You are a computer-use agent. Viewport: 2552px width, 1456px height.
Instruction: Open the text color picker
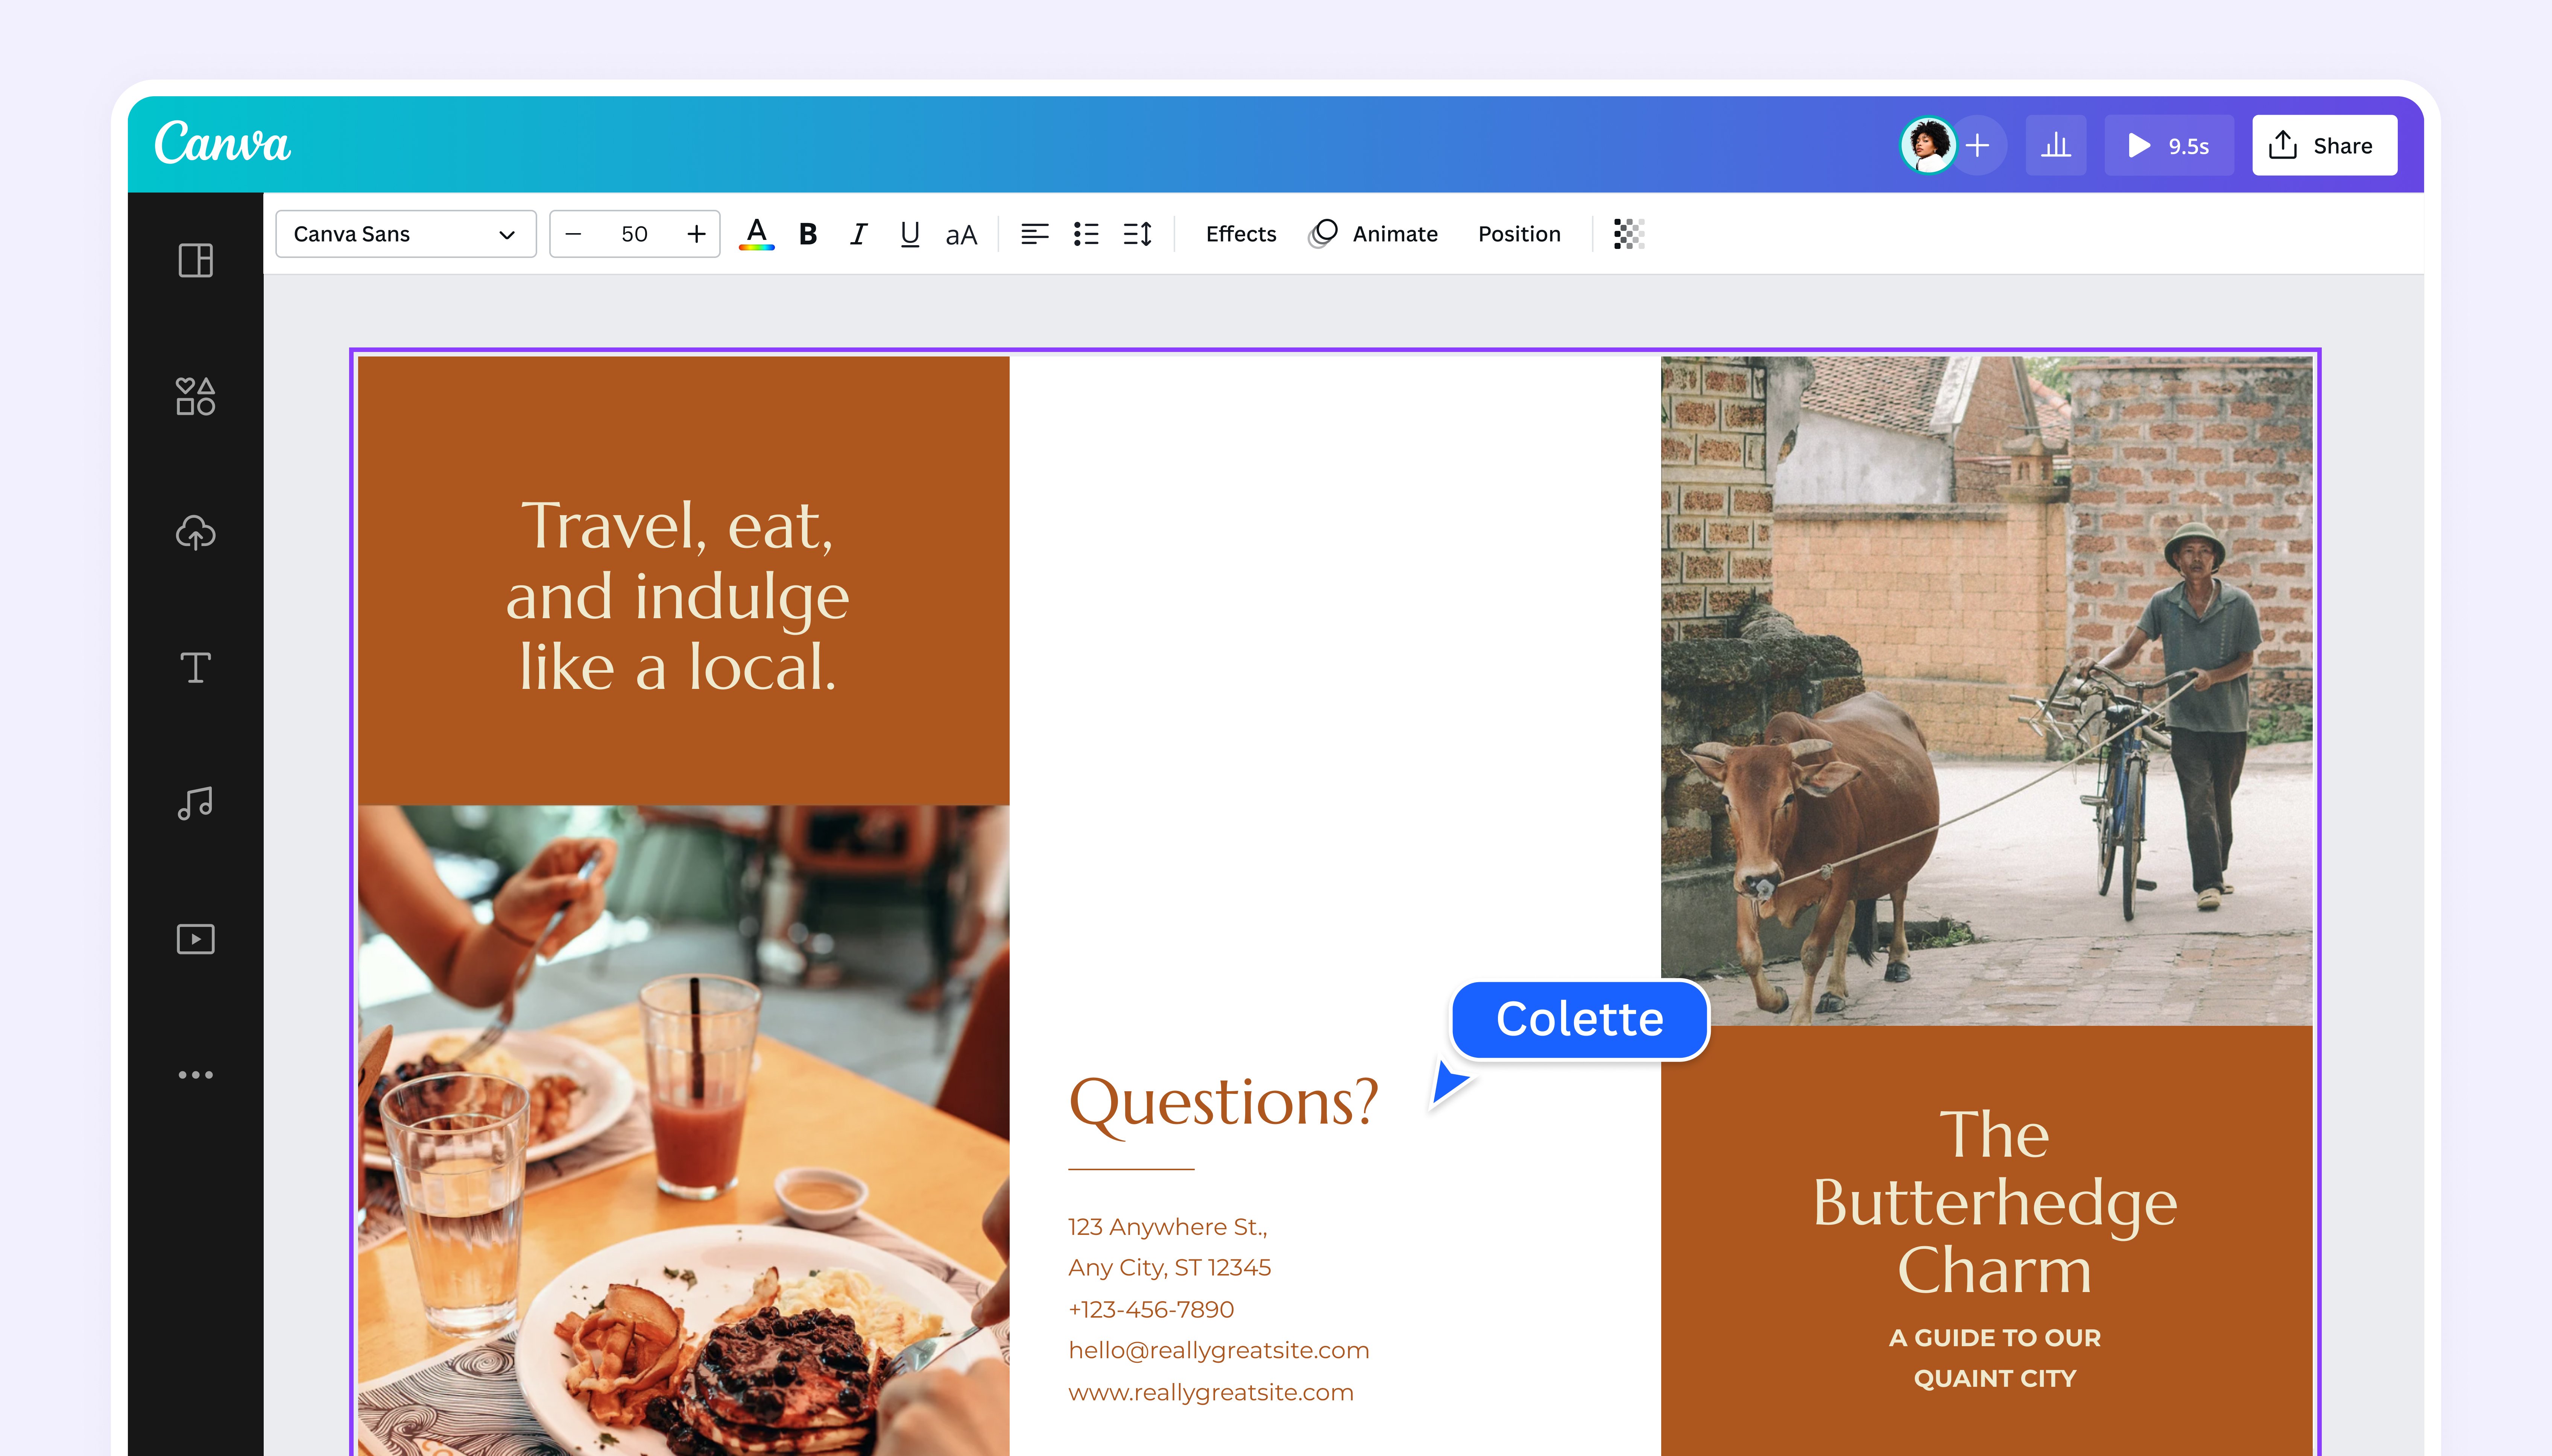click(x=756, y=234)
